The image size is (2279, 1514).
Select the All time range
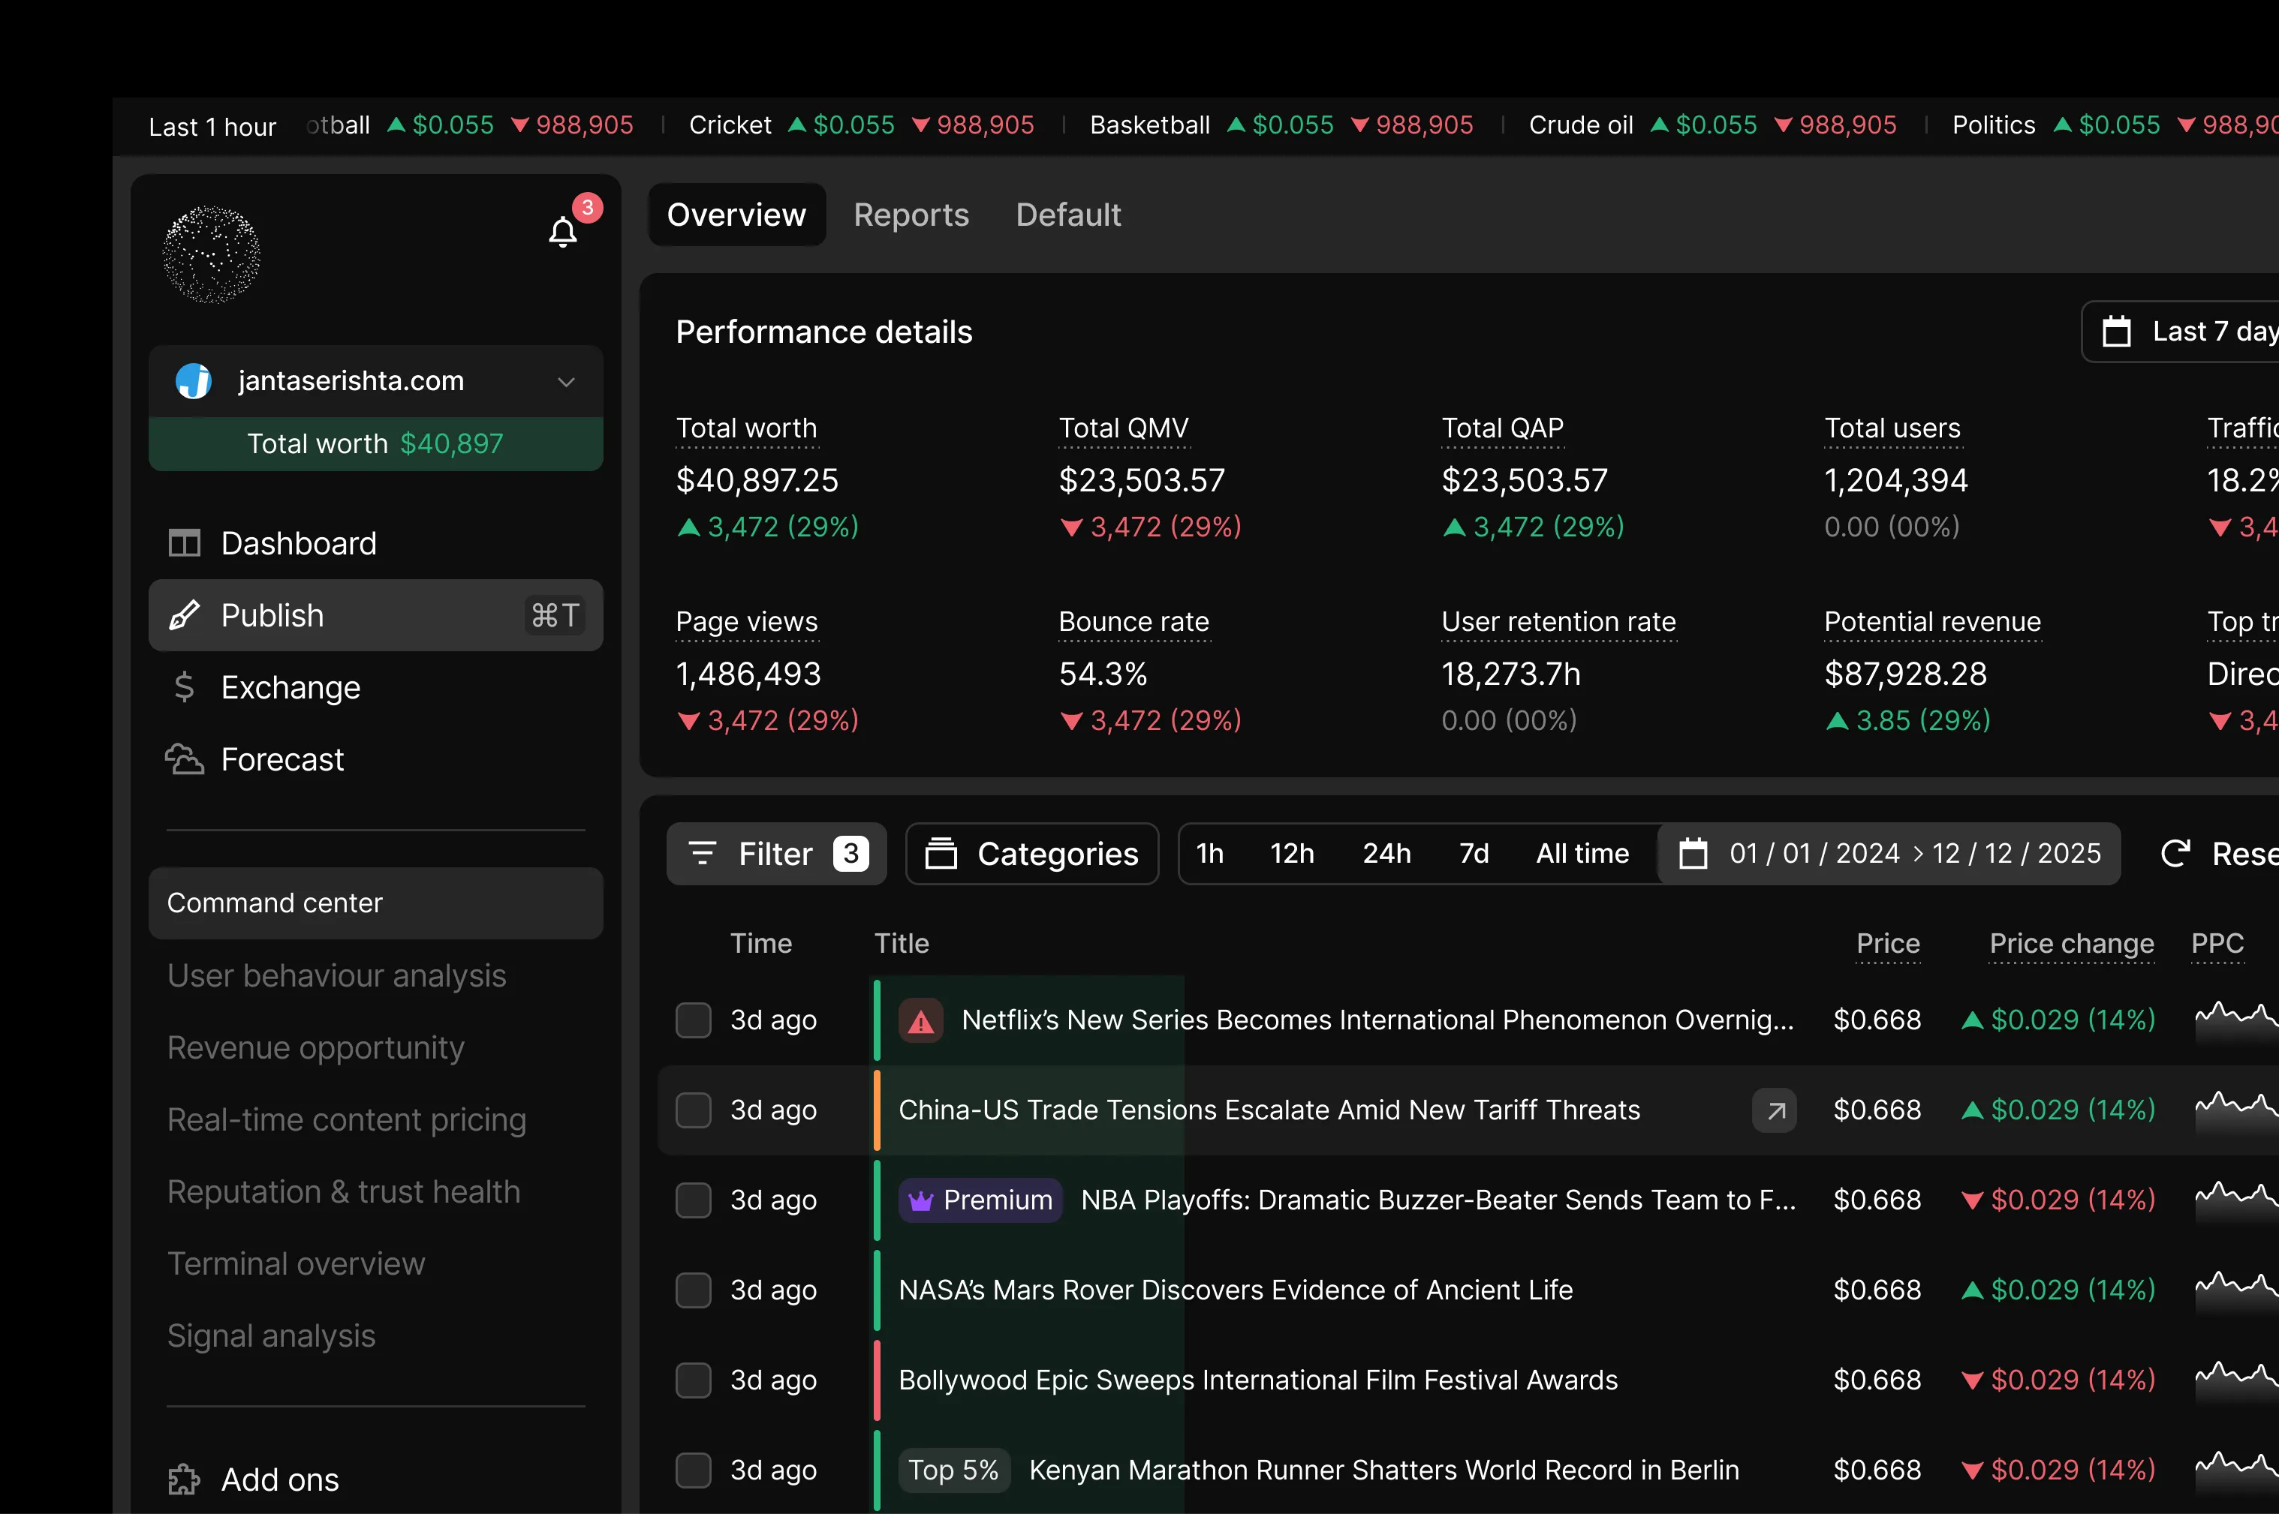1582,854
